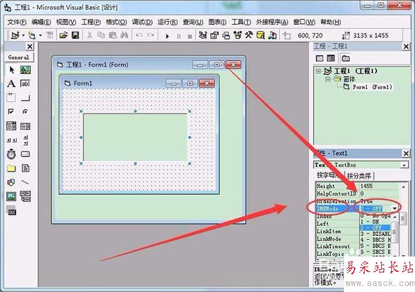Close the 属性 - Text1 properties panel
415x292 pixels.
click(406, 153)
